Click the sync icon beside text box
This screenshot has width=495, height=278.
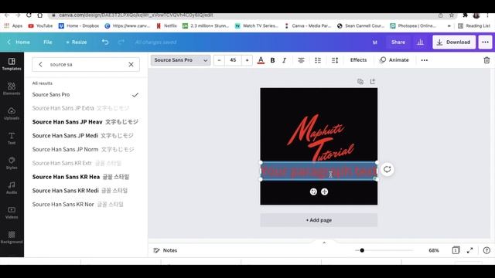point(387,170)
